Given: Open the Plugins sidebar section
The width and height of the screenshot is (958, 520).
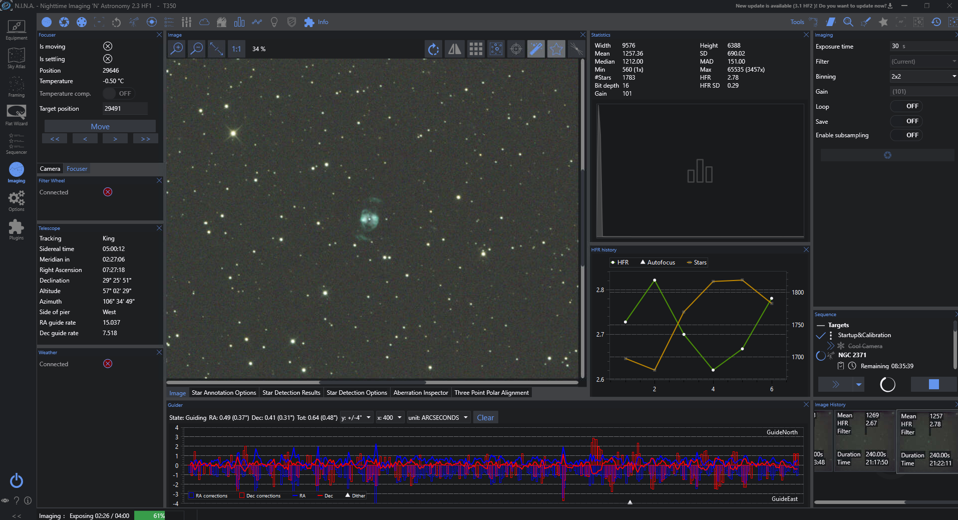Looking at the screenshot, I should 16,229.
